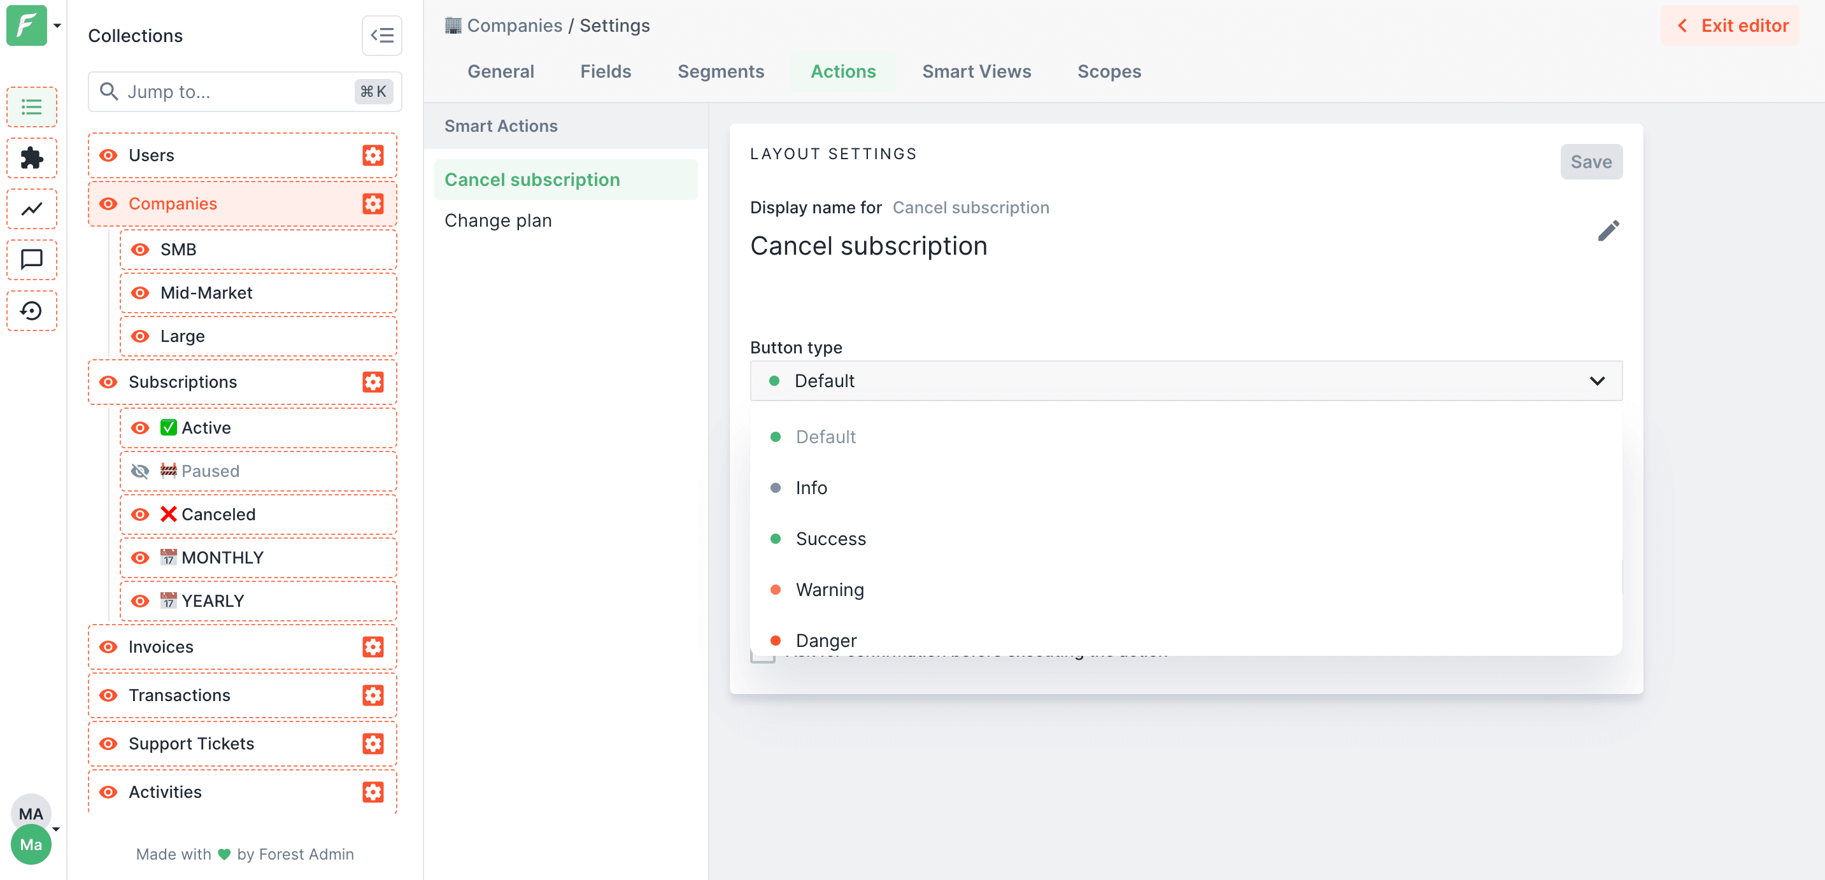Open settings gear for Subscriptions collection
Image resolution: width=1825 pixels, height=880 pixels.
(x=373, y=382)
